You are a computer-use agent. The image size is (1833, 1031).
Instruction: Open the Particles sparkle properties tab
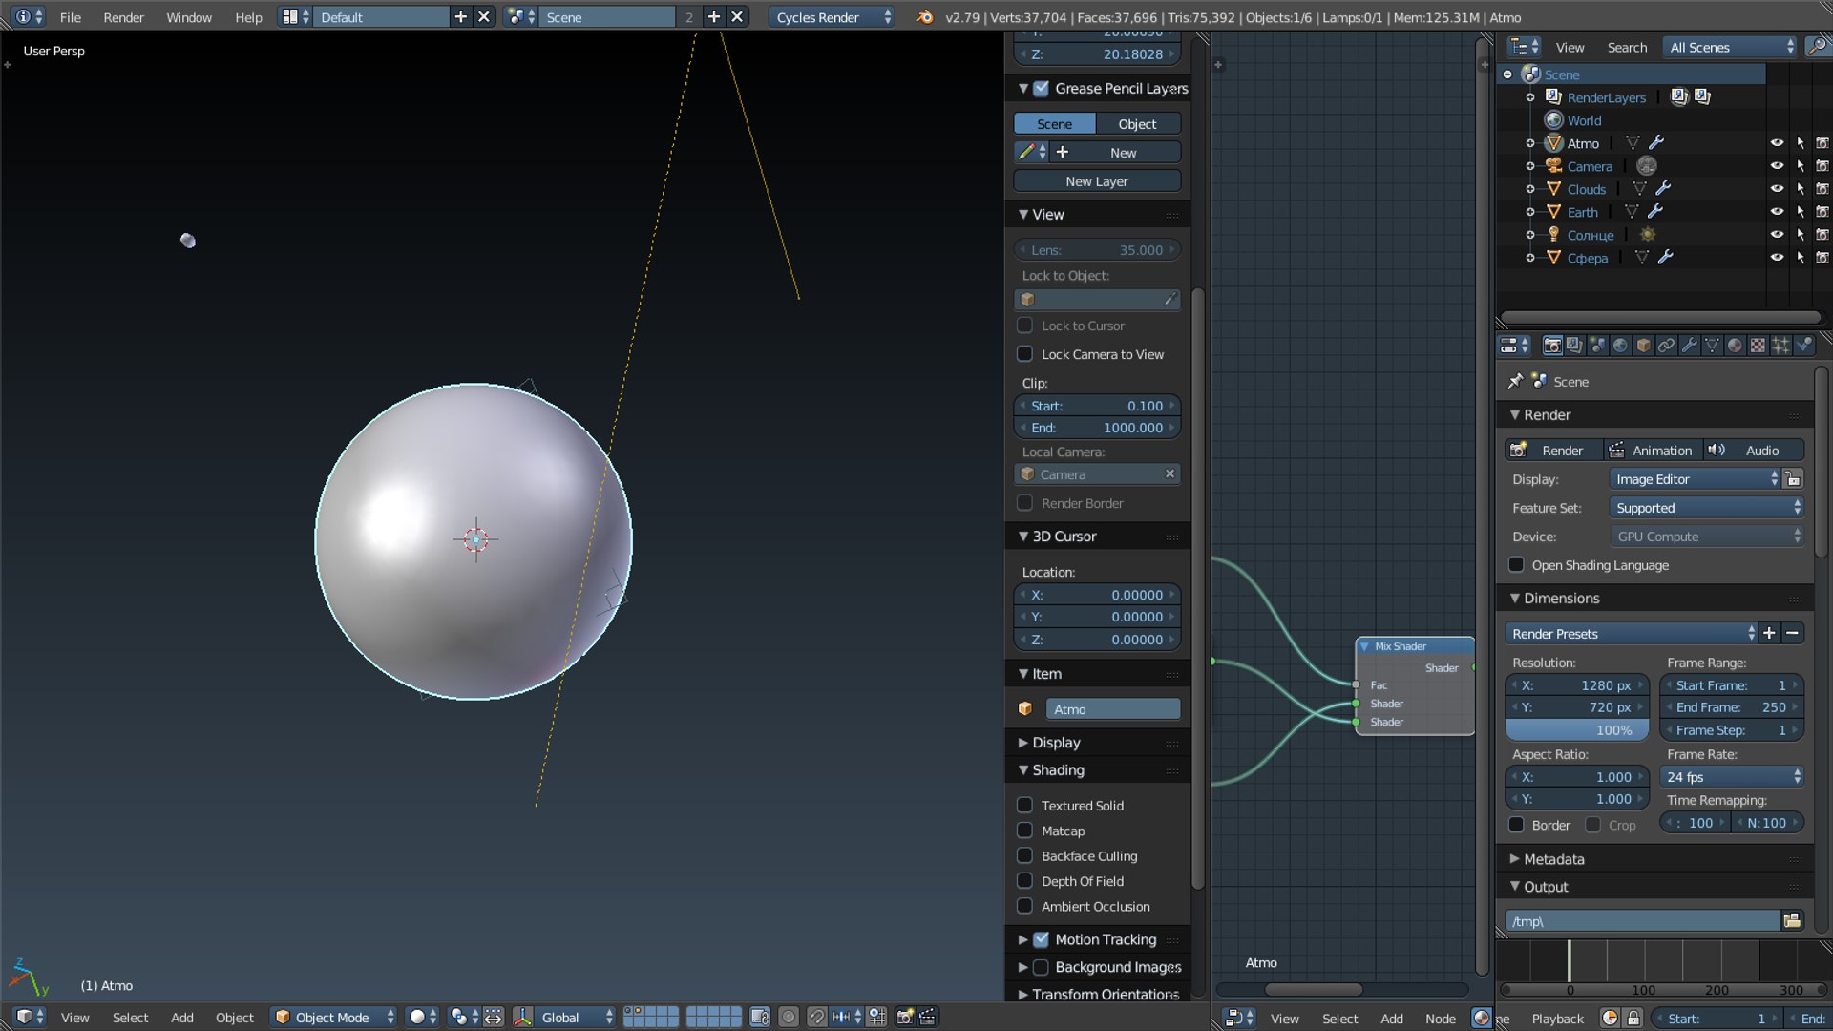[x=1781, y=346]
